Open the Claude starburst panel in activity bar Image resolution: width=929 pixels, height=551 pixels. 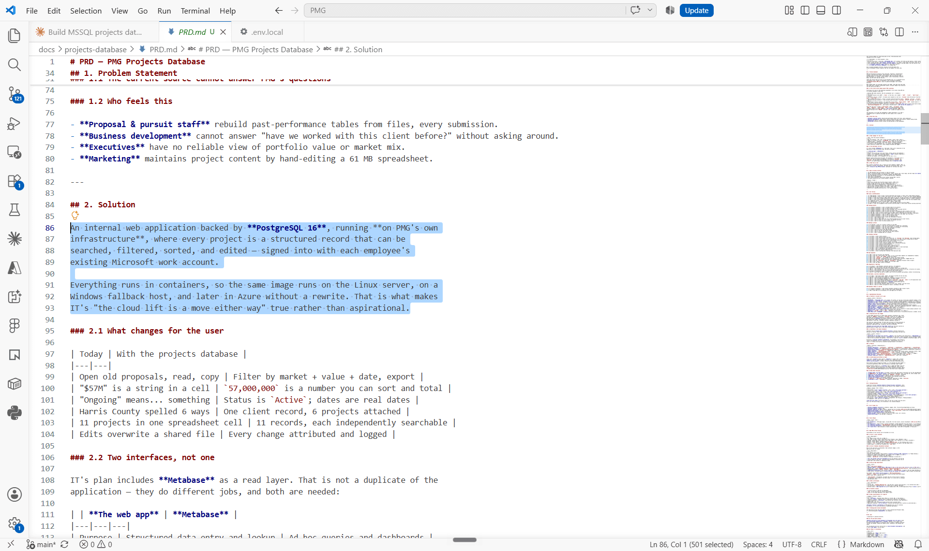(x=15, y=238)
